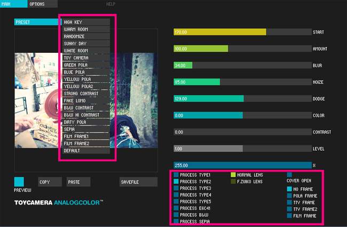Screen dimensions: 347x227
Task: Click the left preview photo
Action: point(37,100)
